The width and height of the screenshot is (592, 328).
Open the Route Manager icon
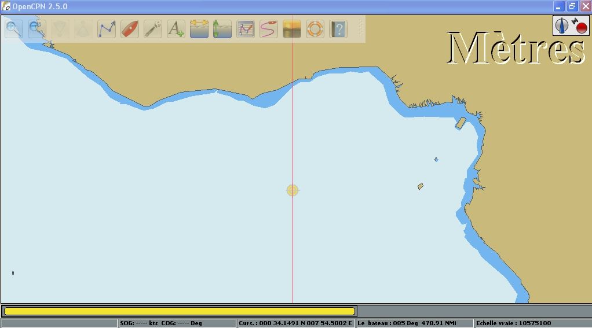point(246,28)
